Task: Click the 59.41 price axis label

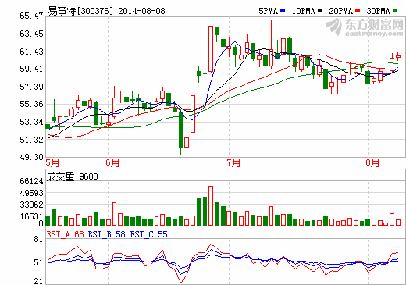Action: click(x=31, y=69)
